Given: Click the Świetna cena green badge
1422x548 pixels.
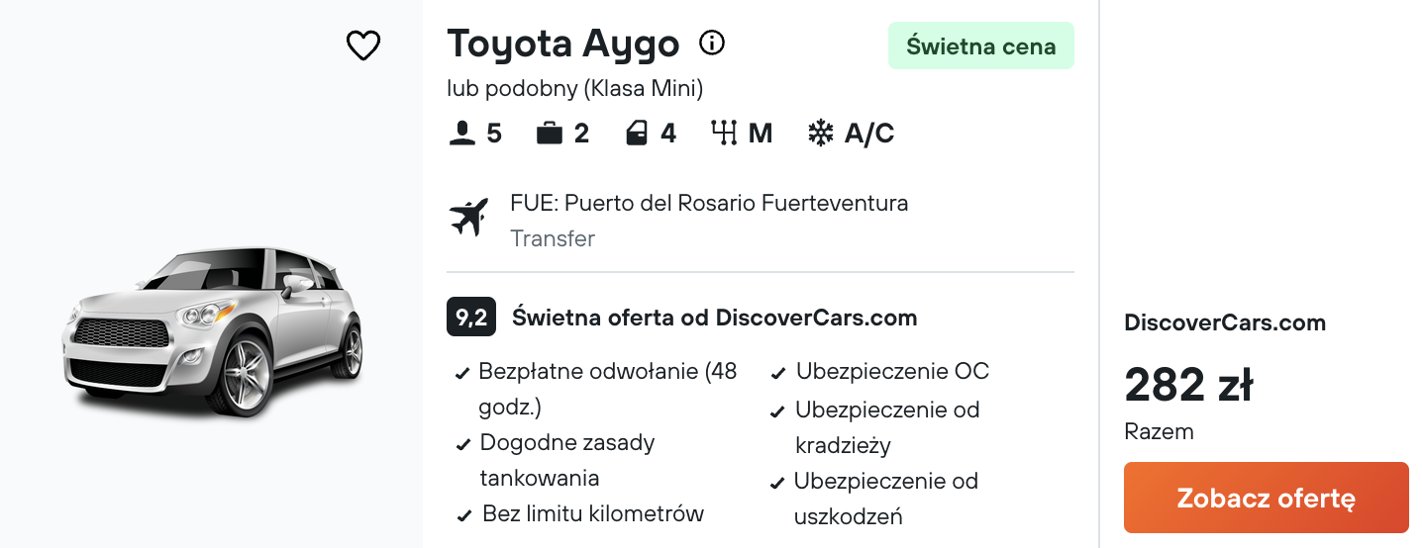Looking at the screenshot, I should 980,46.
